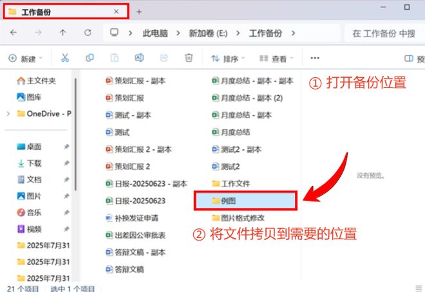The height and width of the screenshot is (292, 425).
Task: Open the three-dot more options menu
Action: pos(315,58)
